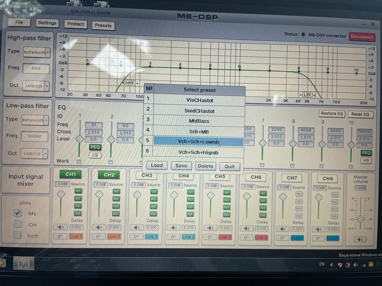The height and width of the screenshot is (286, 382).
Task: Toggle PEQ mode on EQ band 1
Action: (95, 147)
